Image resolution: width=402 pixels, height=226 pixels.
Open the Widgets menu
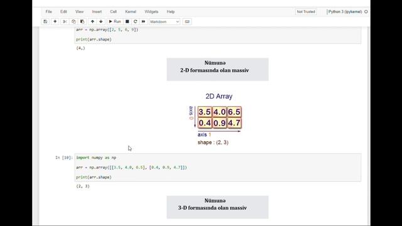point(151,12)
